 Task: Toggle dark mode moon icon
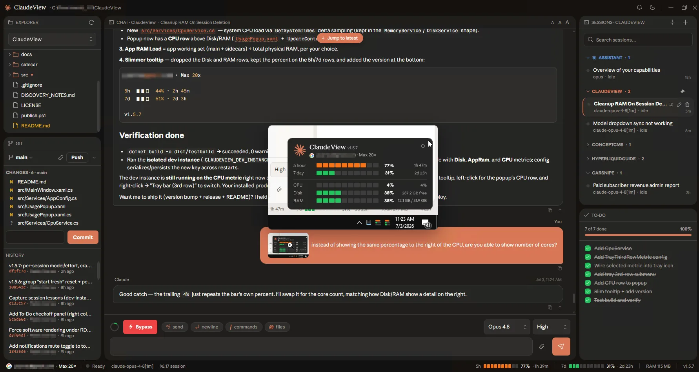[653, 7]
